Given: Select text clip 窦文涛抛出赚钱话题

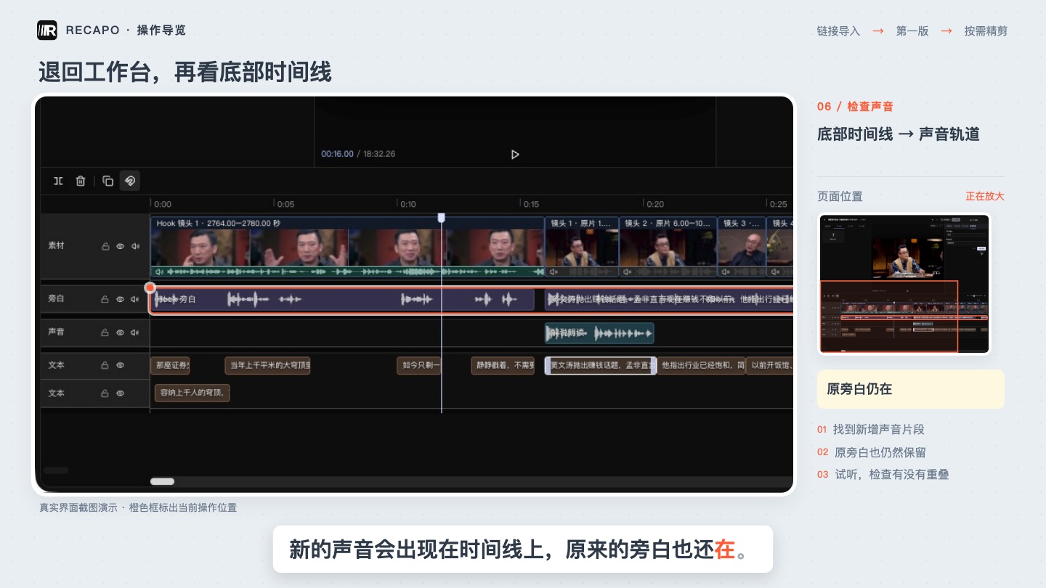Looking at the screenshot, I should coord(601,365).
